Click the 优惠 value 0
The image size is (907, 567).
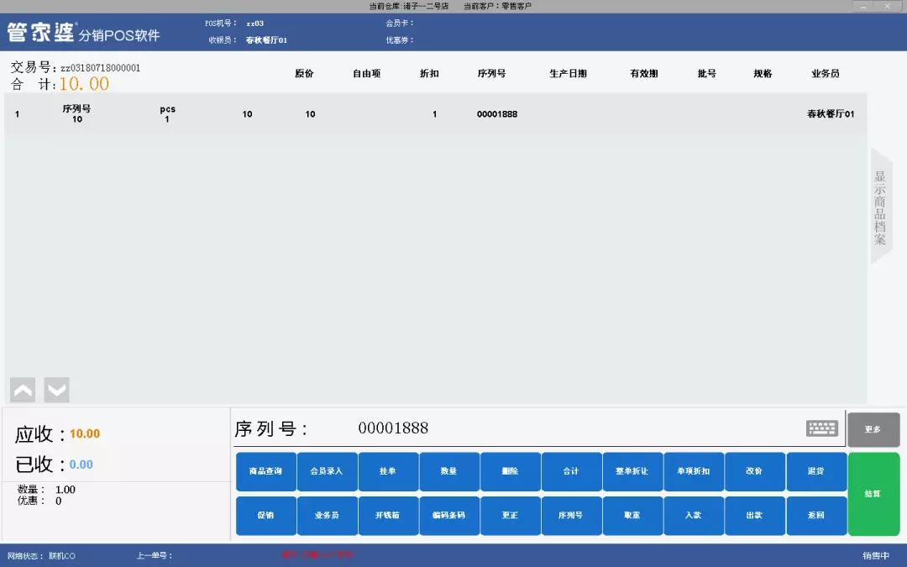tap(59, 501)
